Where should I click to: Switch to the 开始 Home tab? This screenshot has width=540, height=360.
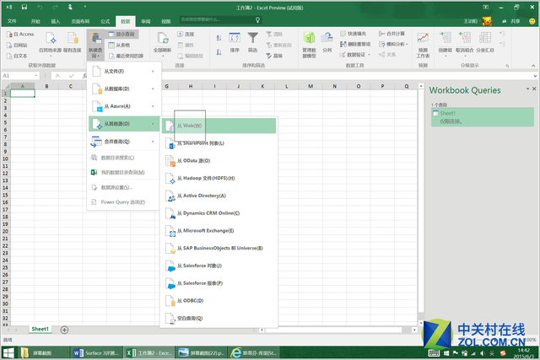35,21
